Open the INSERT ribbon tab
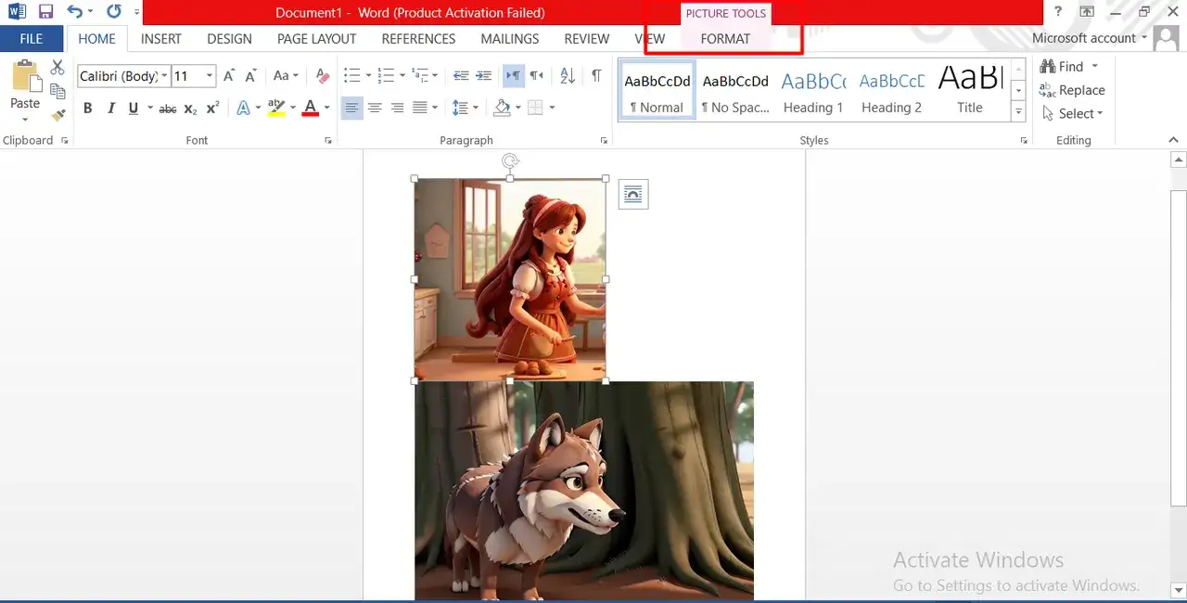This screenshot has width=1187, height=603. point(161,39)
